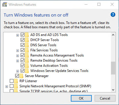Click the Windows Features title bar icon
The height and width of the screenshot is (105, 119).
click(5, 5)
